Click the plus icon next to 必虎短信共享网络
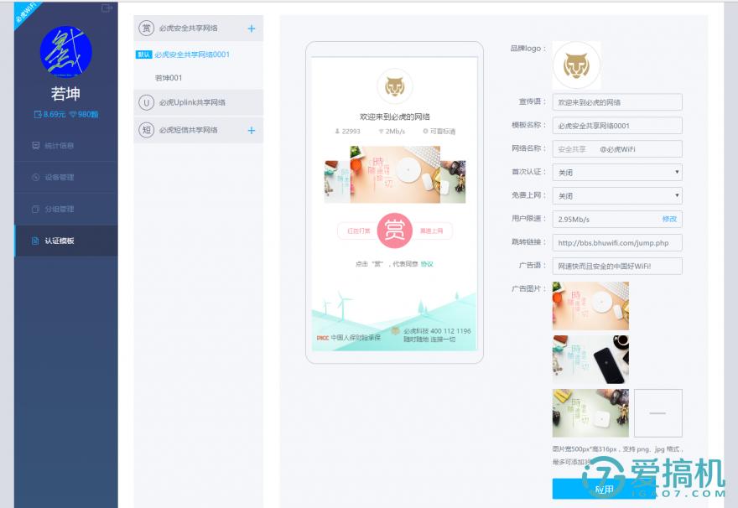This screenshot has width=738, height=508. pos(251,130)
